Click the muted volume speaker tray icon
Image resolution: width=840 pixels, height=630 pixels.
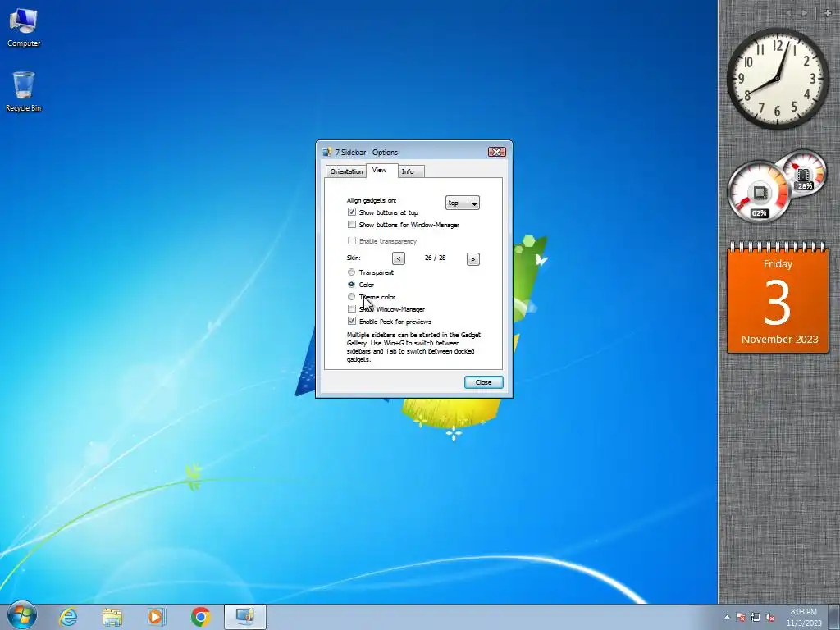click(770, 617)
